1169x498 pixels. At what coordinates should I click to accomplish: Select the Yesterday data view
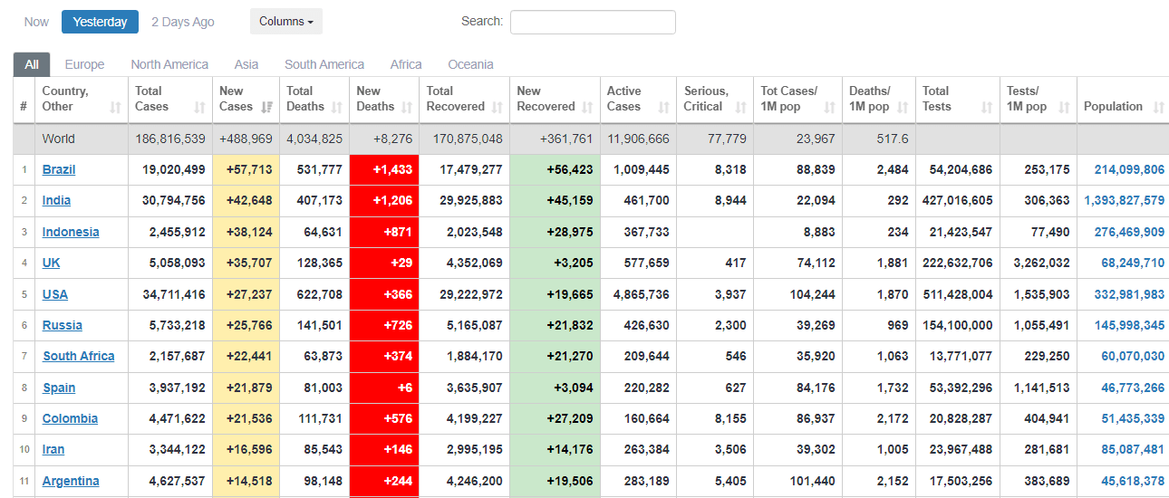click(100, 22)
